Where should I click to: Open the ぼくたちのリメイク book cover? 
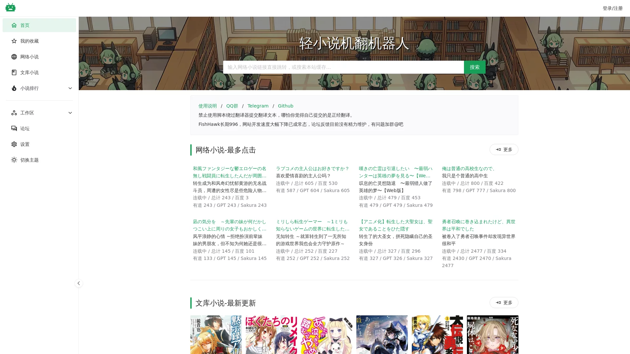(271, 335)
